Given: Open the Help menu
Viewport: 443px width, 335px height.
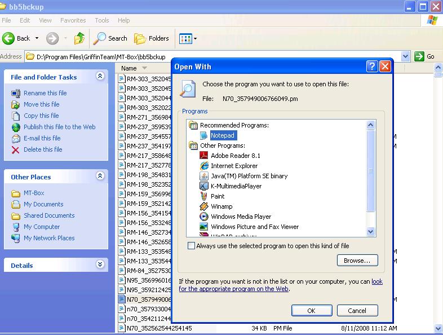Looking at the screenshot, I should point(124,20).
